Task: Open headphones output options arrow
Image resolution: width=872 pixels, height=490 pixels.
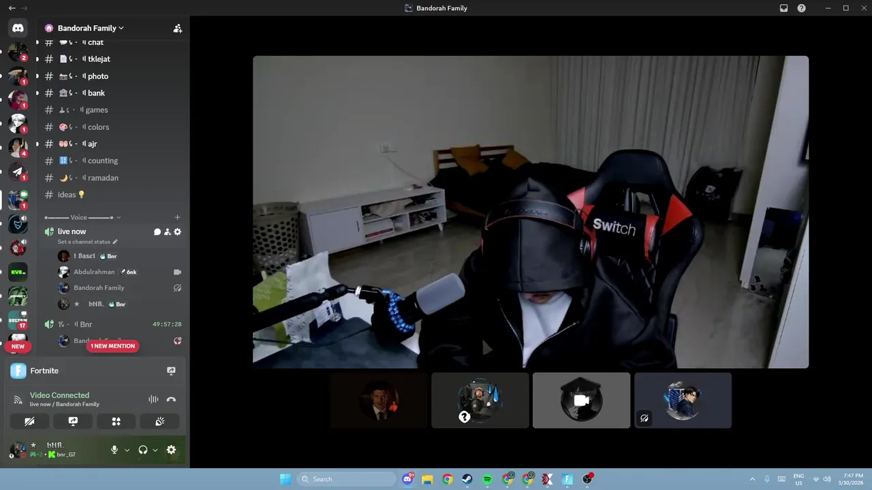Action: [x=155, y=450]
